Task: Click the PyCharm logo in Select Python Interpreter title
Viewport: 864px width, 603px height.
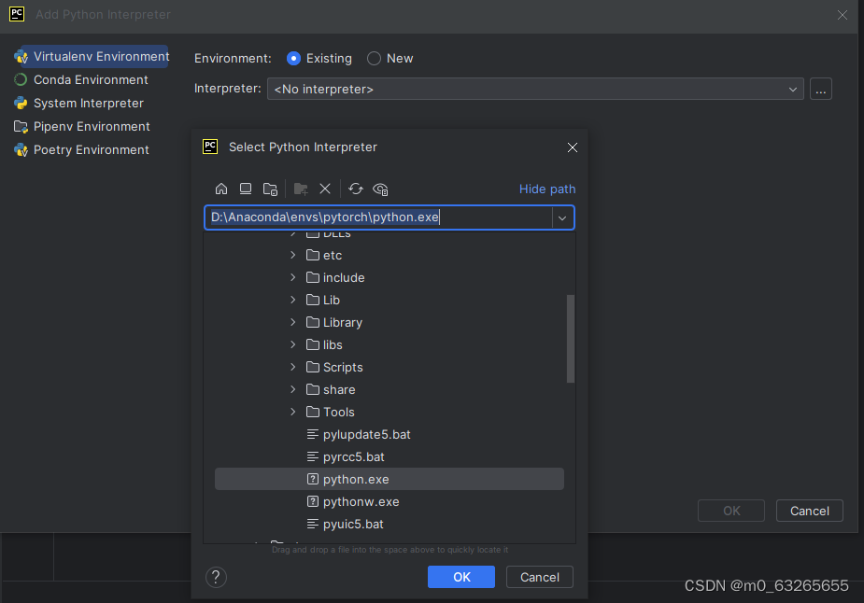Action: click(210, 147)
